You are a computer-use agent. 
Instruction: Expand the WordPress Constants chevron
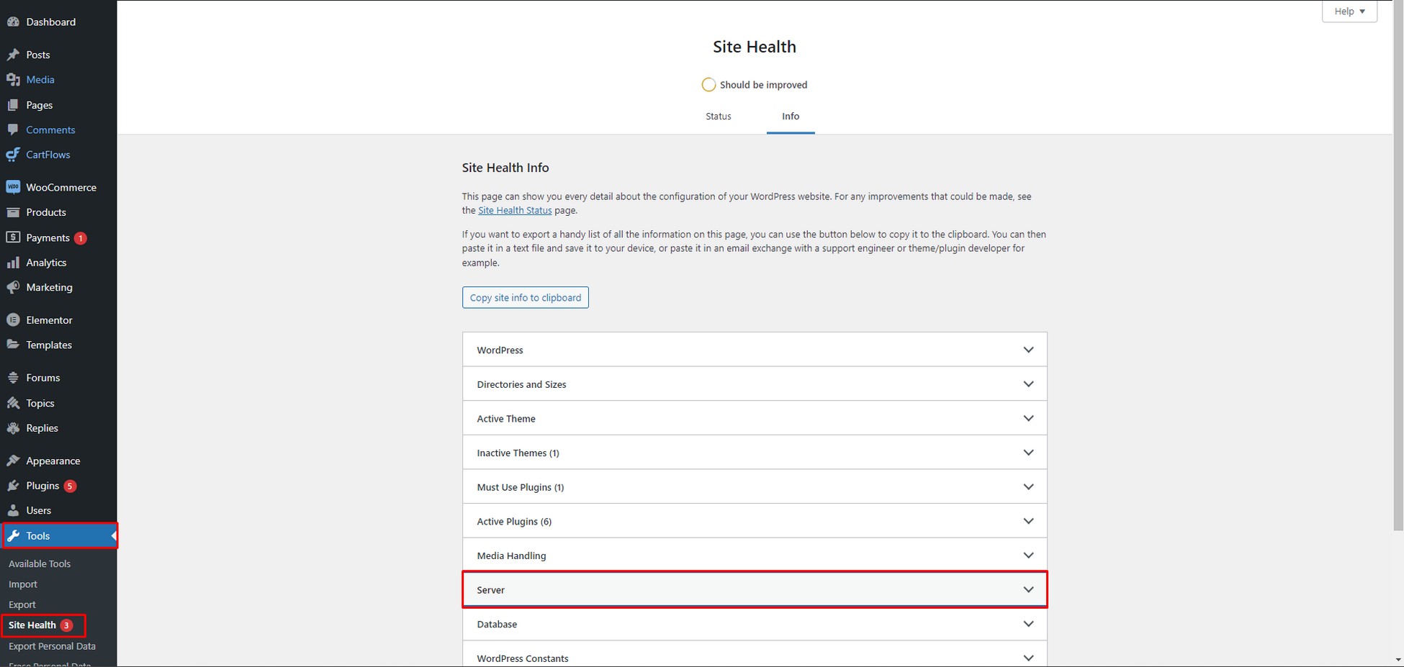point(1028,658)
